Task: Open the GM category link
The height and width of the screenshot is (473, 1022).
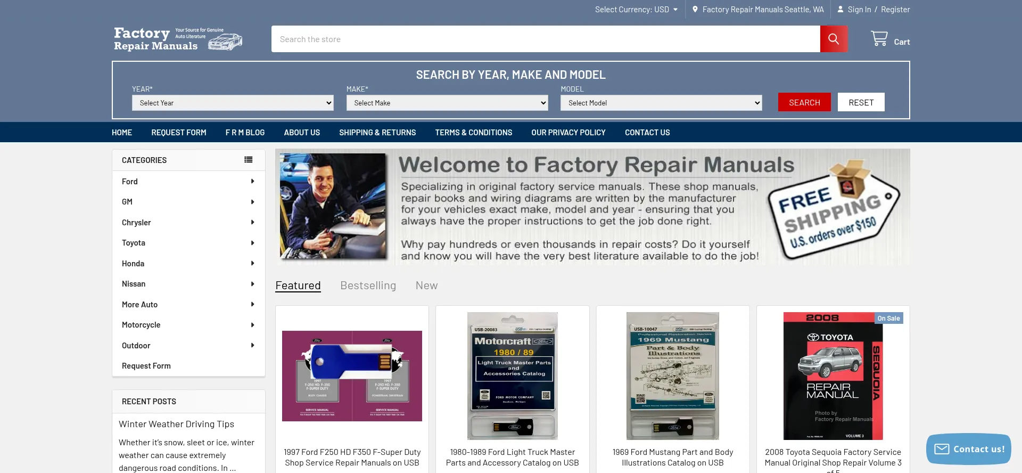Action: tap(127, 202)
